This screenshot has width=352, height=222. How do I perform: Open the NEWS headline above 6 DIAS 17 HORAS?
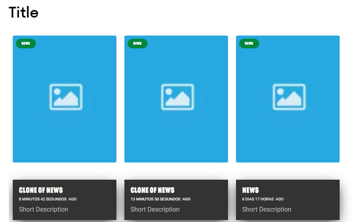pos(250,190)
